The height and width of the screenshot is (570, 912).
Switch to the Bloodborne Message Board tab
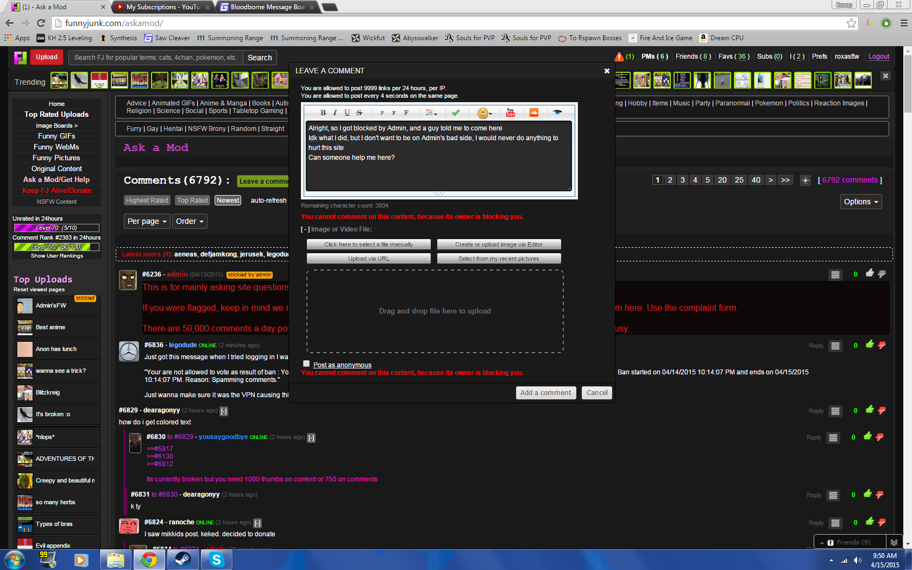click(267, 7)
